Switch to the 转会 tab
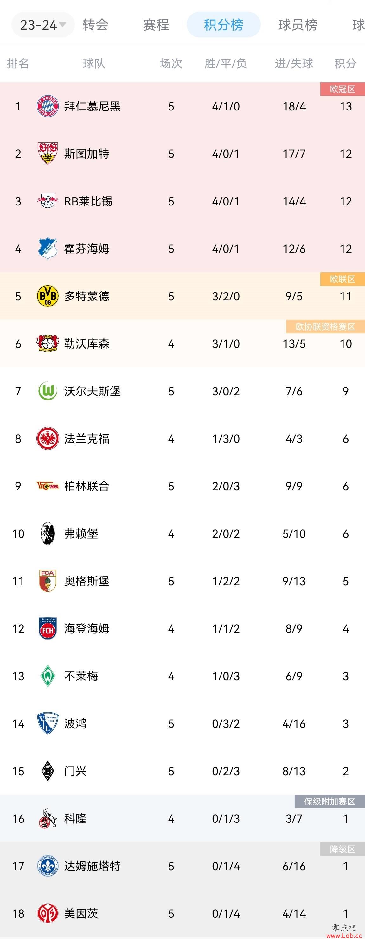The width and height of the screenshot is (365, 939). [95, 25]
